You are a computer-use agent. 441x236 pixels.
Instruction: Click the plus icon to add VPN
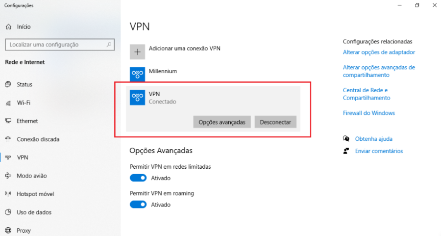tap(137, 52)
